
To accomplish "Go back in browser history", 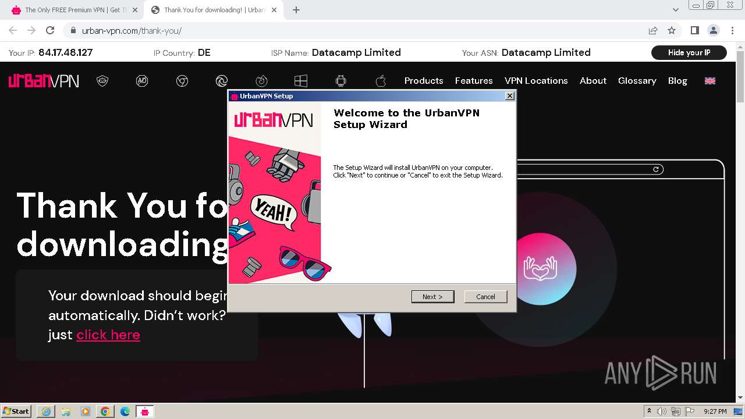I will [x=13, y=30].
